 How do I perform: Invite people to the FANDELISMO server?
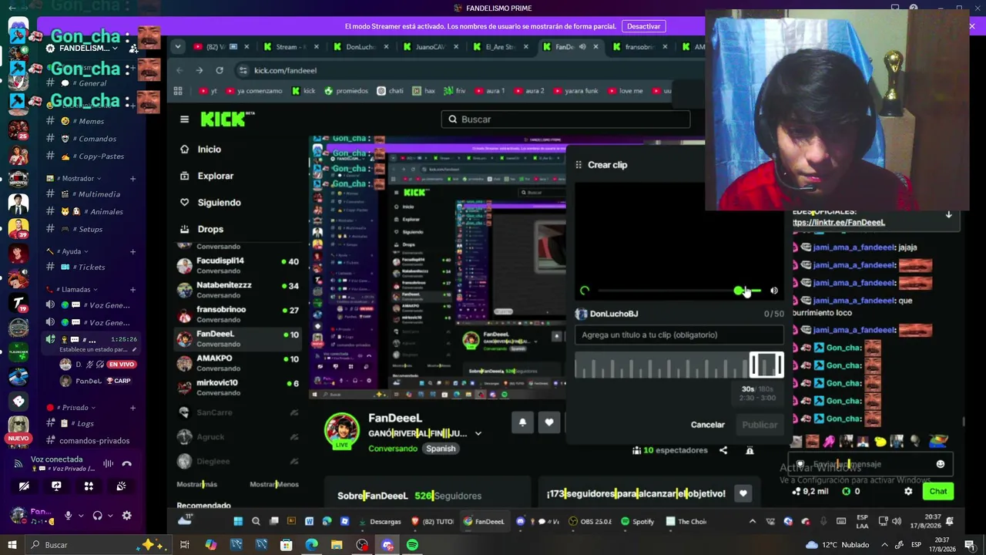pos(133,48)
